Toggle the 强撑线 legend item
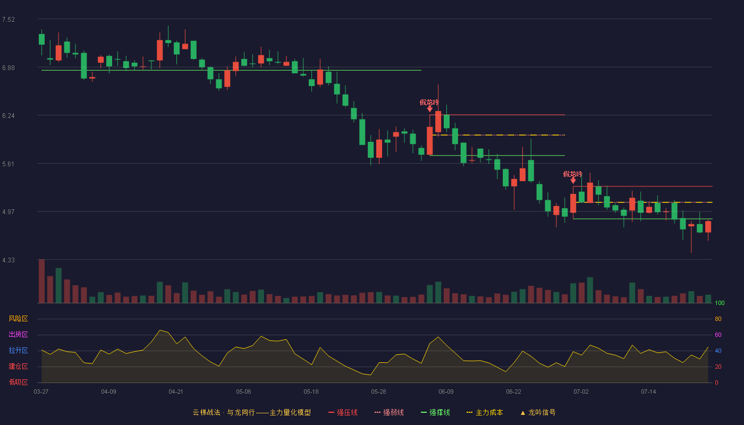 [435, 412]
